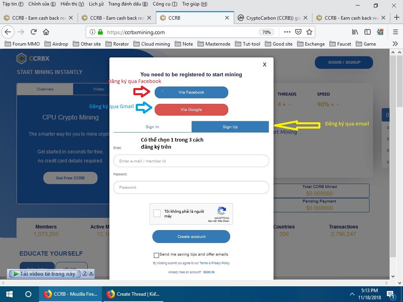Viewport: 403px width, 302px height.
Task: Open the Privacy Policy link
Action: click(x=220, y=263)
